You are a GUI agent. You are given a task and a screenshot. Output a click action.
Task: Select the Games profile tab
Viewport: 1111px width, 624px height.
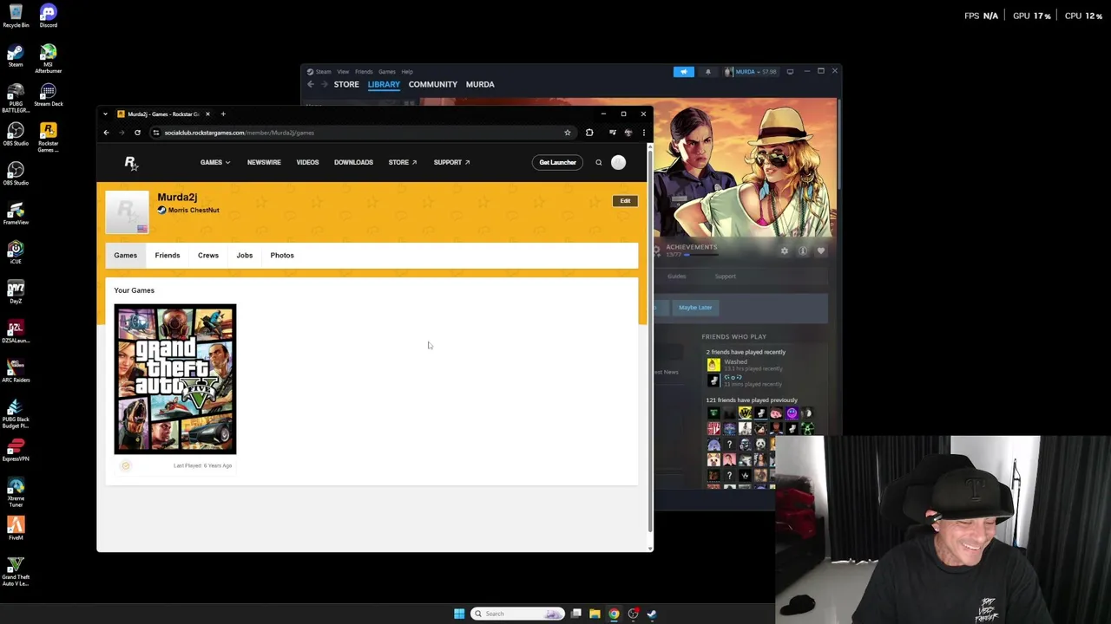coord(125,256)
